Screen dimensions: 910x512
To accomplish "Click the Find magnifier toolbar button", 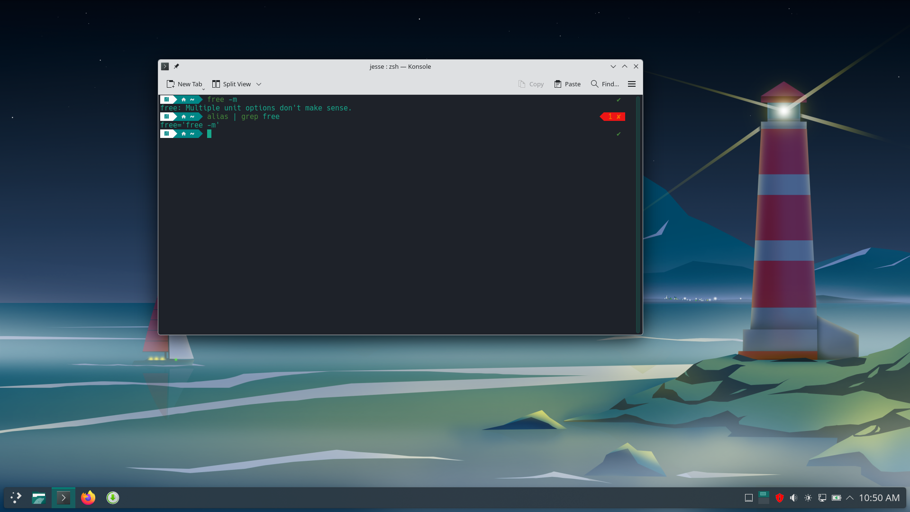I will (605, 84).
